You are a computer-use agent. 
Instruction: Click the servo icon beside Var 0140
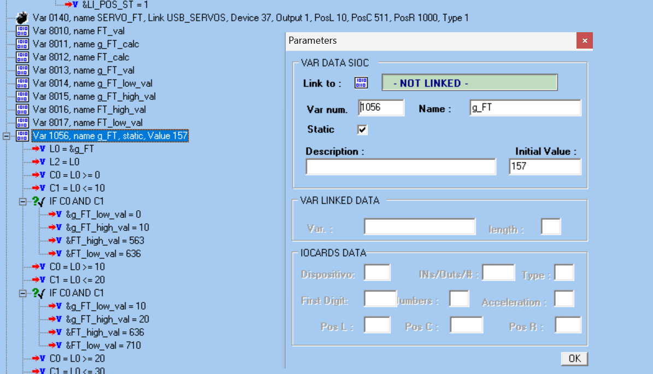[22, 18]
